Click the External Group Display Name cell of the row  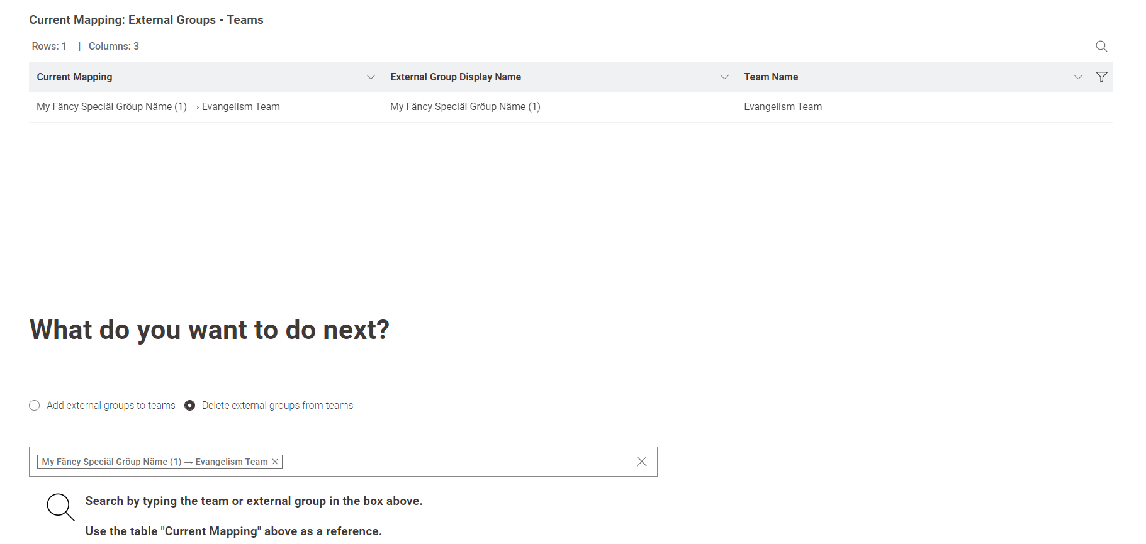[x=465, y=107]
